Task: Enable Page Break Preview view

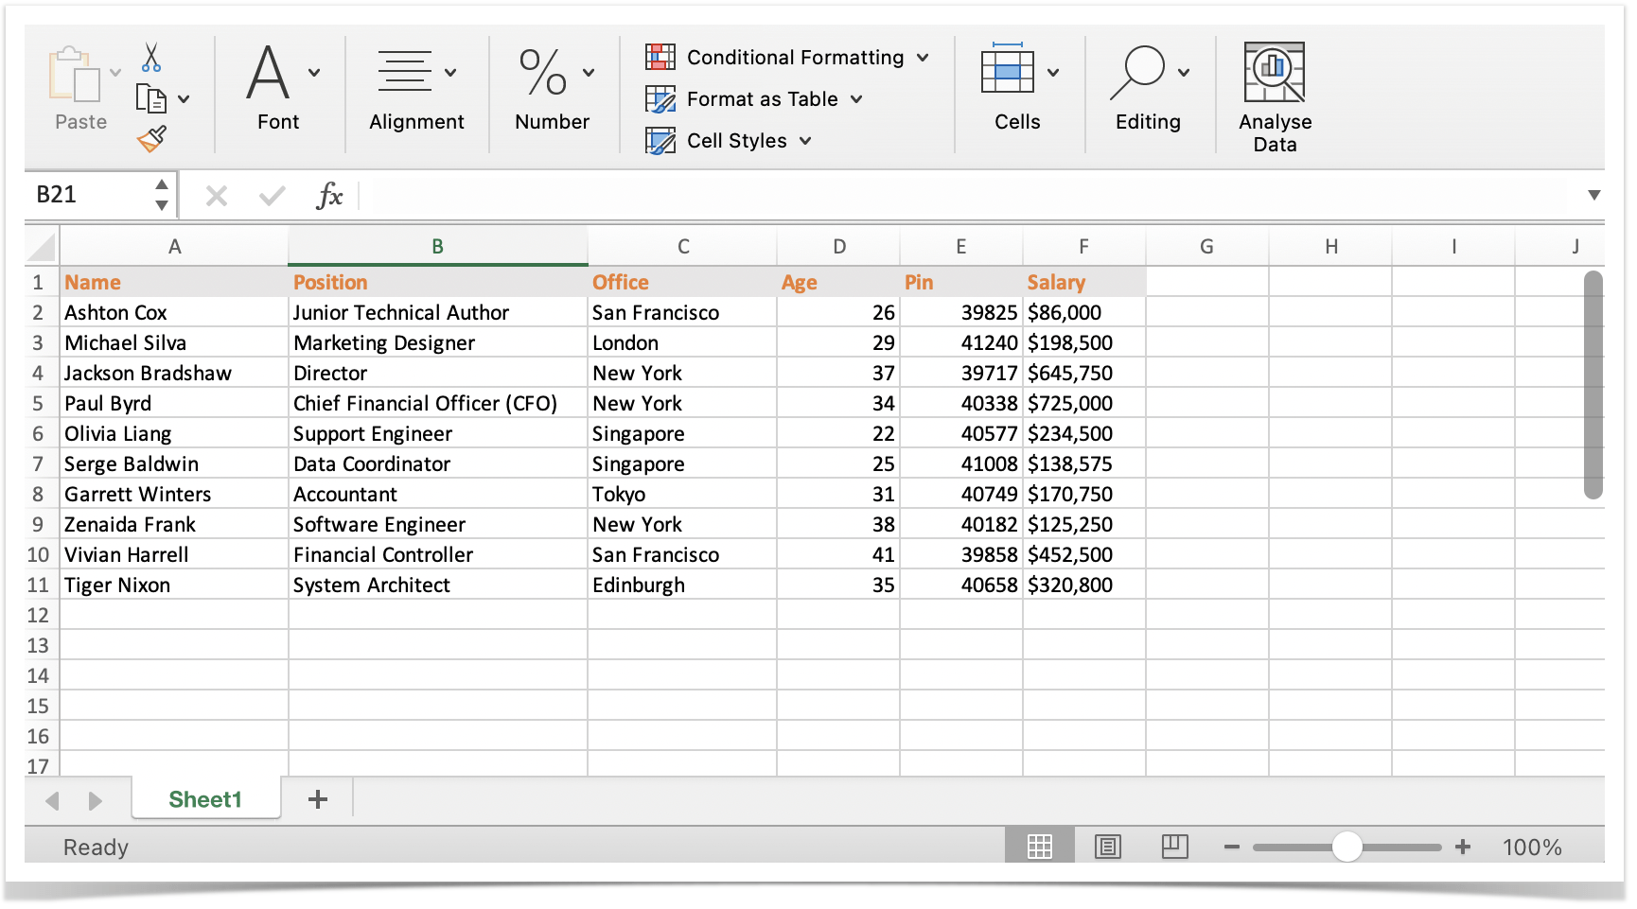Action: [1174, 846]
